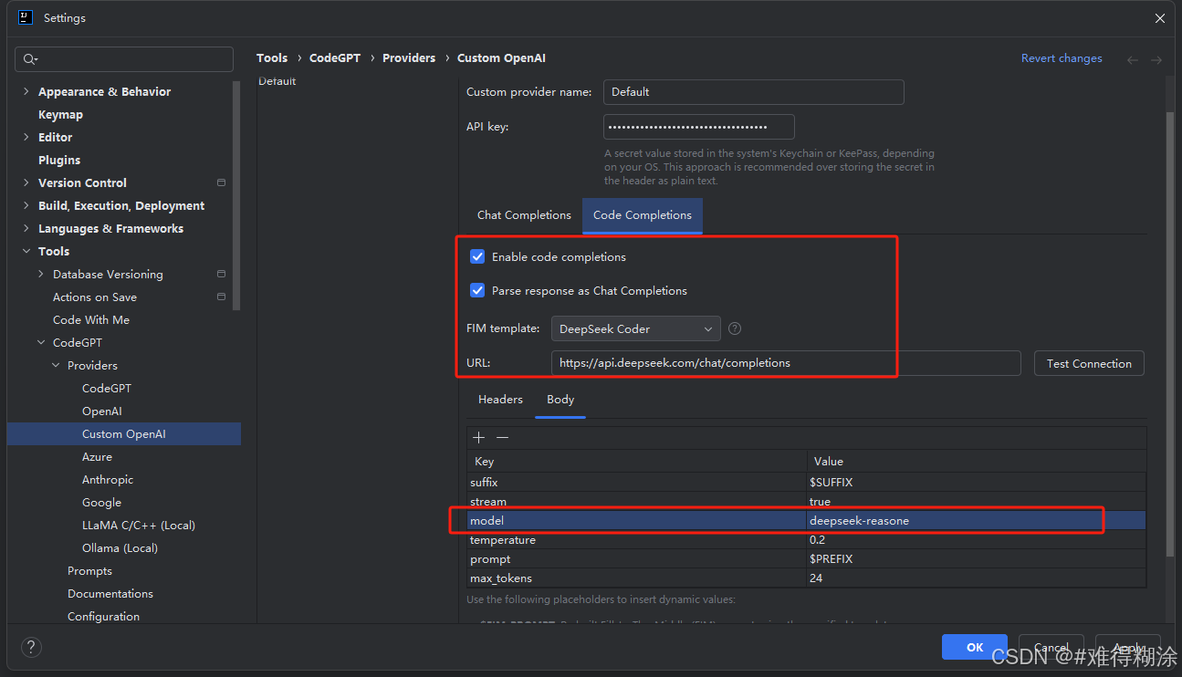This screenshot has height=677, width=1182.
Task: Click the Custom provider name field
Action: coord(753,92)
